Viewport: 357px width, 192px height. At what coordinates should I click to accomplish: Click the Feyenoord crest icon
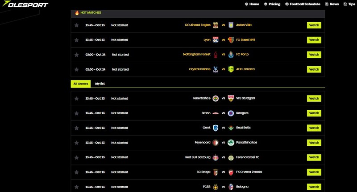(x=216, y=143)
